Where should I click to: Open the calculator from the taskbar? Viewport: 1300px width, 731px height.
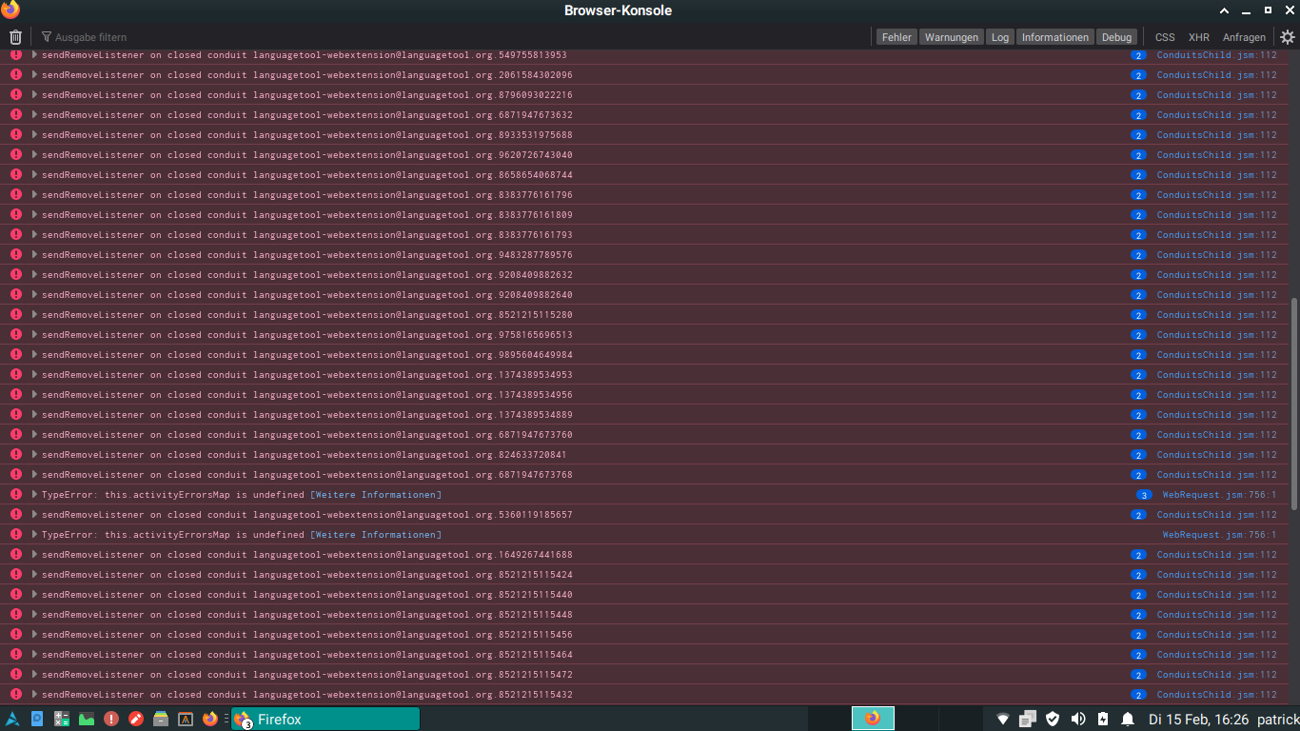pyautogui.click(x=62, y=720)
